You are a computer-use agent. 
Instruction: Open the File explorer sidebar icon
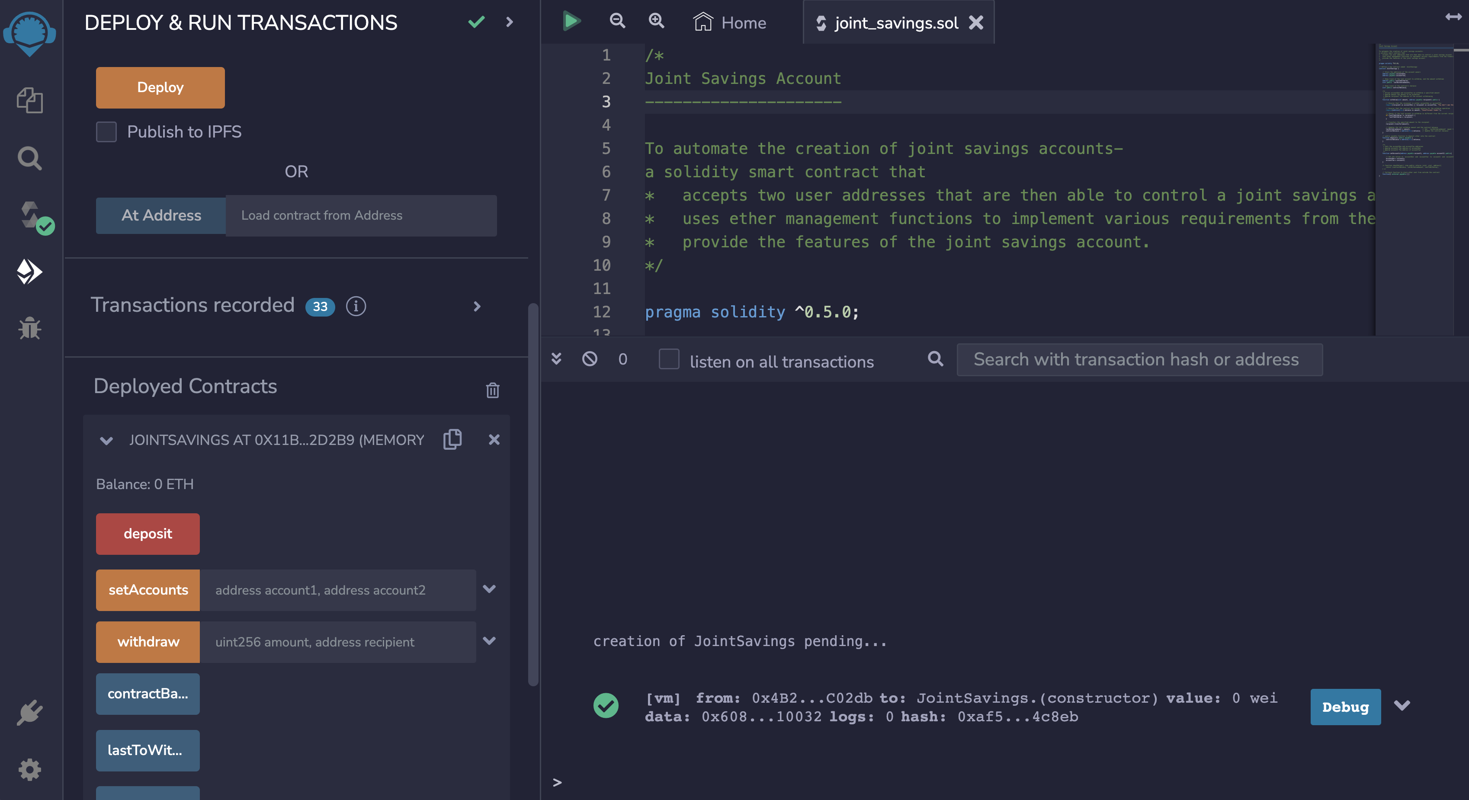(x=30, y=100)
